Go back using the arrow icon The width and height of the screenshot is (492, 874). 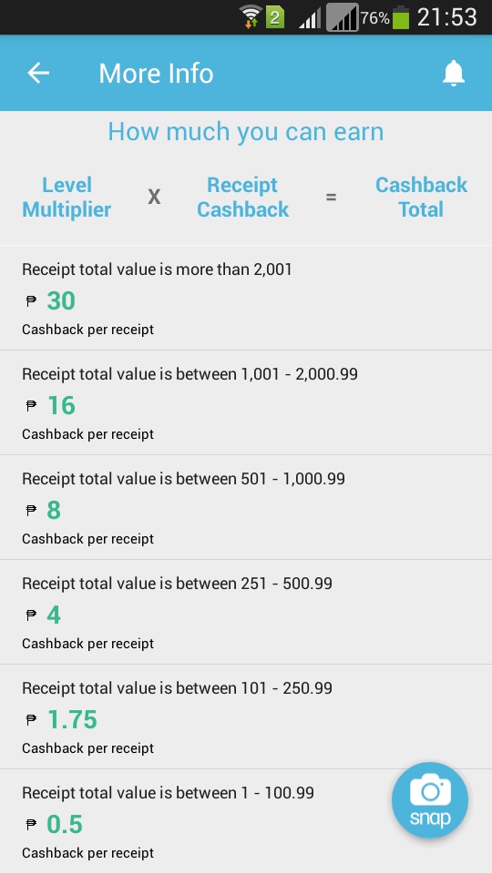[x=38, y=73]
